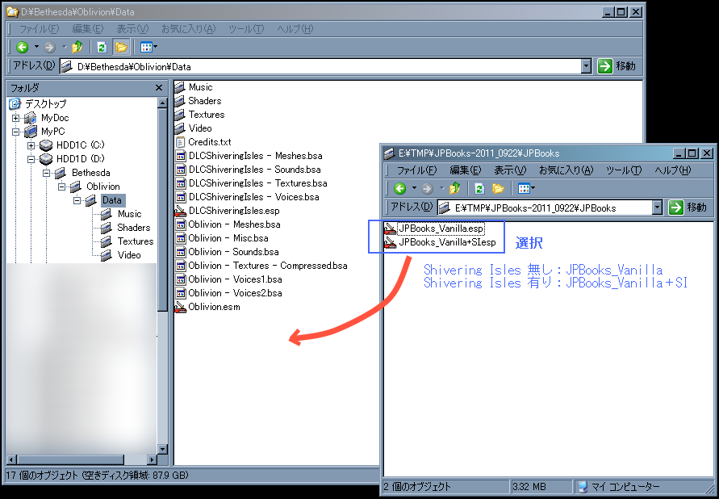Click the Up folder icon in JPBooks window
The image size is (719, 499).
[454, 189]
